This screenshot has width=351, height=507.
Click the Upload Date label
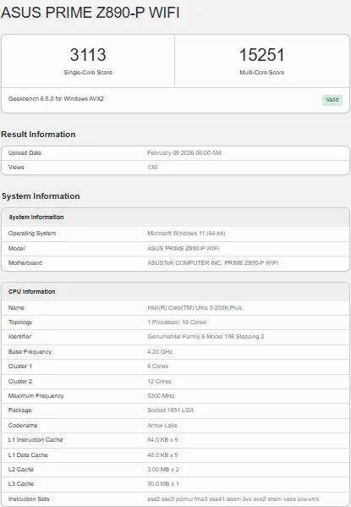(25, 153)
